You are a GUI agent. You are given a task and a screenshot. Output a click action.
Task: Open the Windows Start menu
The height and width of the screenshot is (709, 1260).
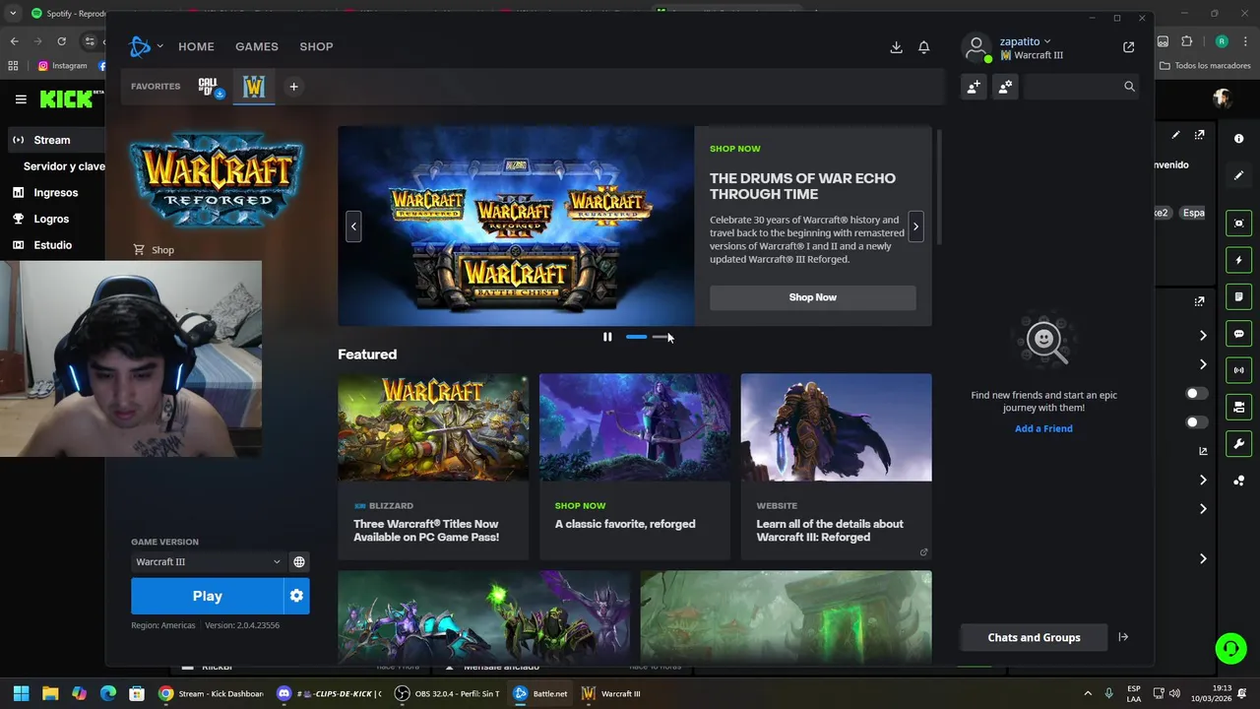(x=21, y=693)
